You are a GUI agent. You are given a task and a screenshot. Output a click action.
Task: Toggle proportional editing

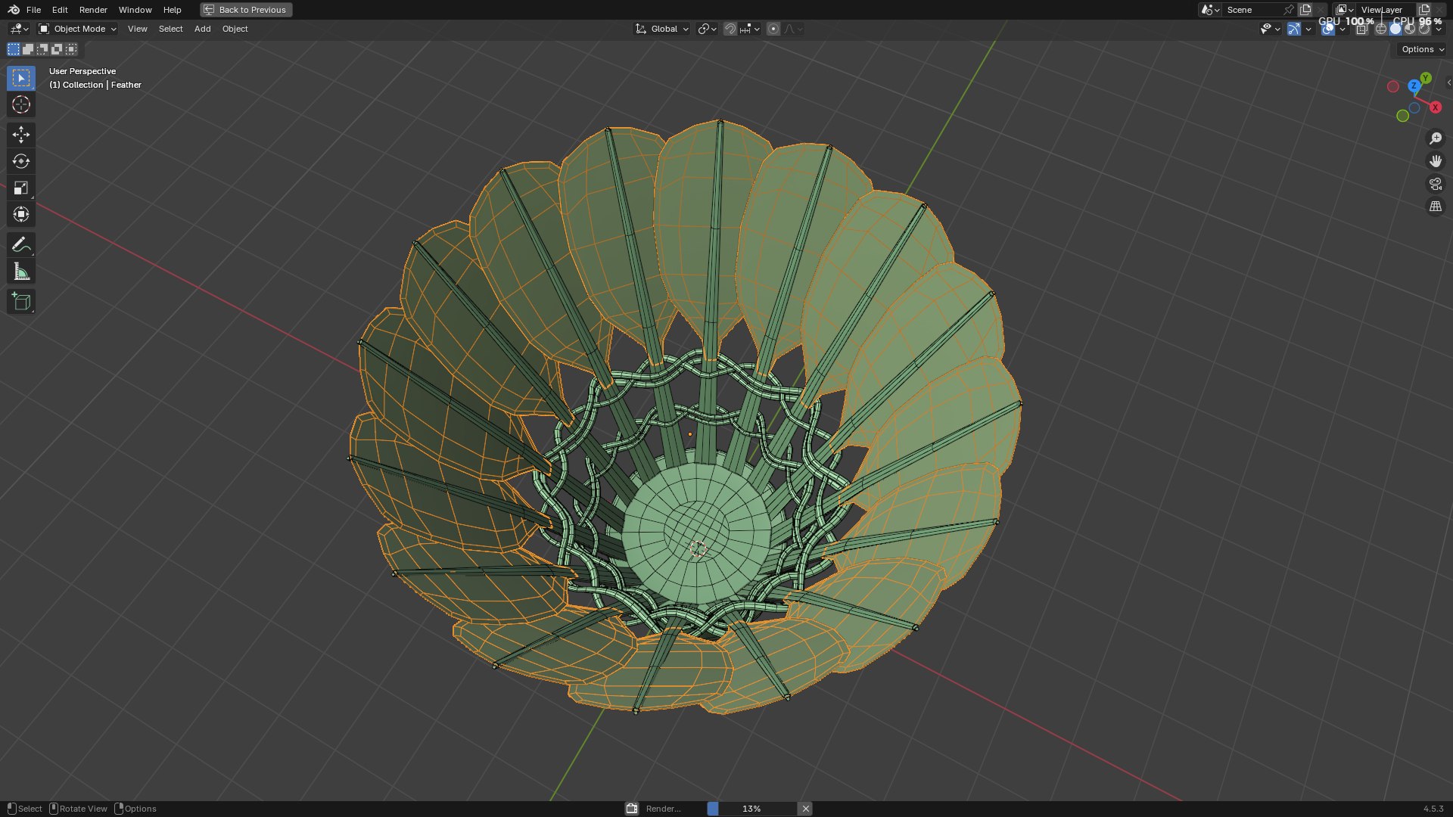click(x=773, y=29)
